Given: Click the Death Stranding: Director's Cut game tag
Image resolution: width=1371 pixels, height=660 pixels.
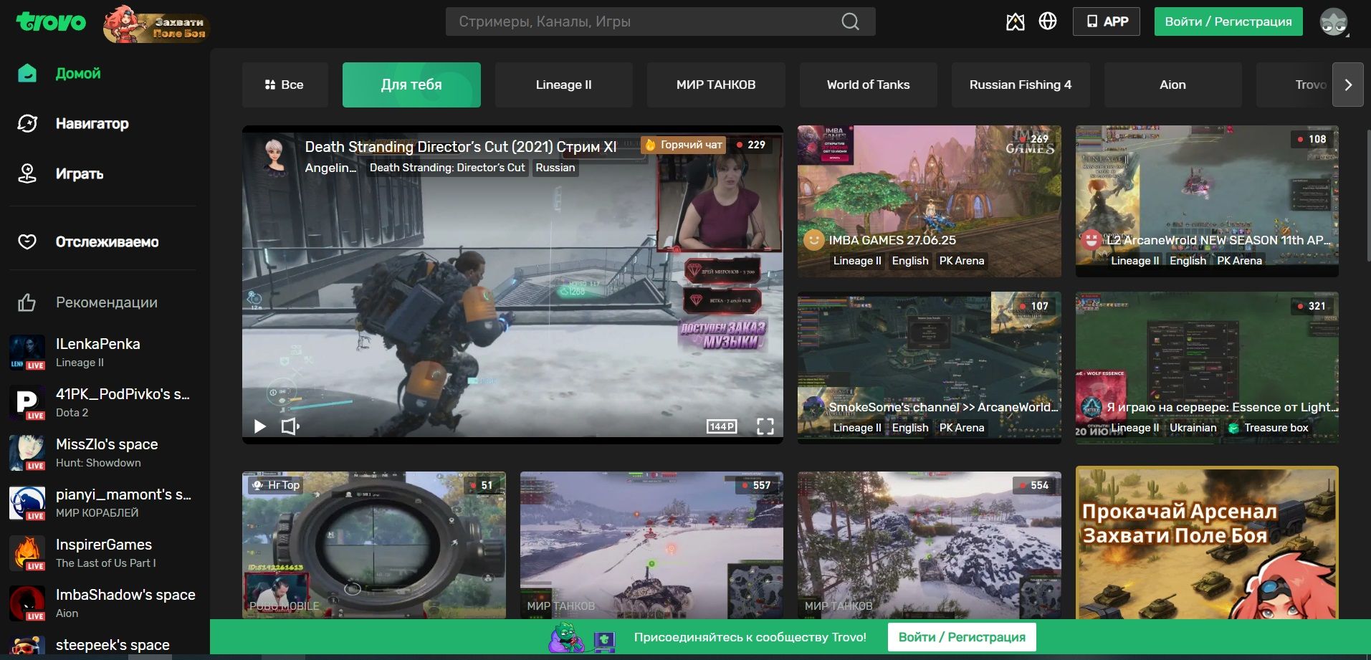Looking at the screenshot, I should 447,168.
